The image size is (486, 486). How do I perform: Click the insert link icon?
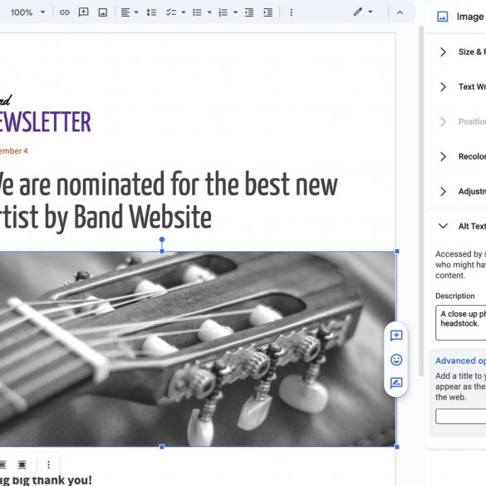pos(64,12)
